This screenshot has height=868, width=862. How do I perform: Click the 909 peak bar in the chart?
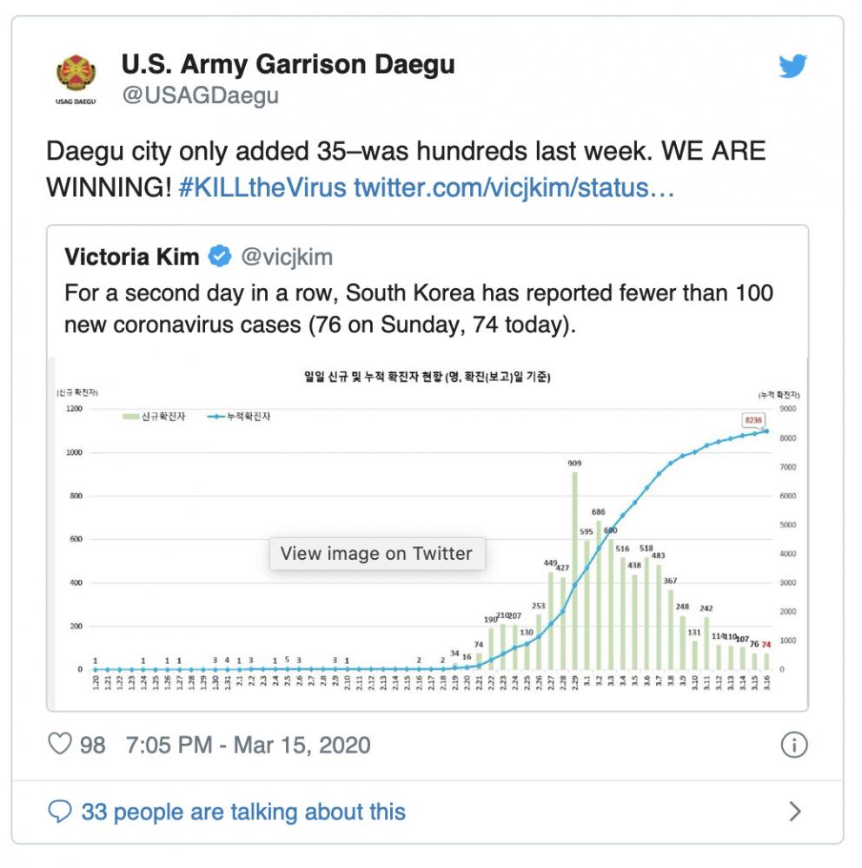coord(575,570)
